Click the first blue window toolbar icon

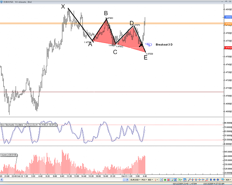(161, 180)
